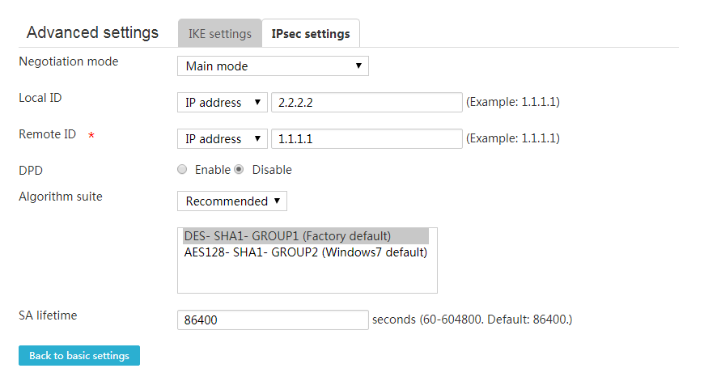704x381 pixels.
Task: Enable the DPD radio button
Action: 182,169
